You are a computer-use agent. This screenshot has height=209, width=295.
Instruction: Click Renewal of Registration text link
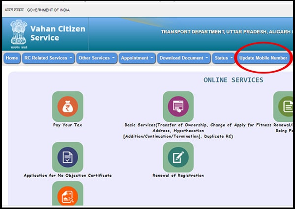[178, 175]
